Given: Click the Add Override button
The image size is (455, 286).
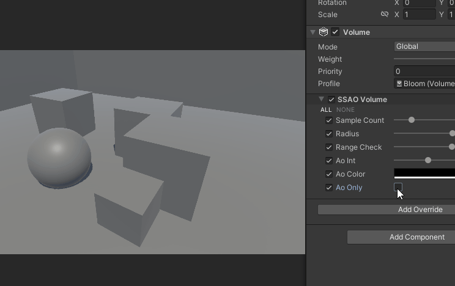Looking at the screenshot, I should [387, 210].
